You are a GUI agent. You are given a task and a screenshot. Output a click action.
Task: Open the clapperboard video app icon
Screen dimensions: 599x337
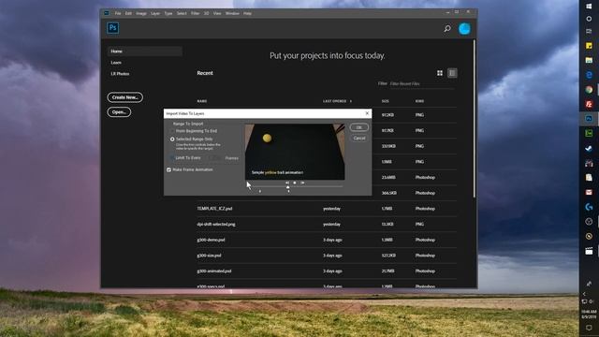point(589,251)
